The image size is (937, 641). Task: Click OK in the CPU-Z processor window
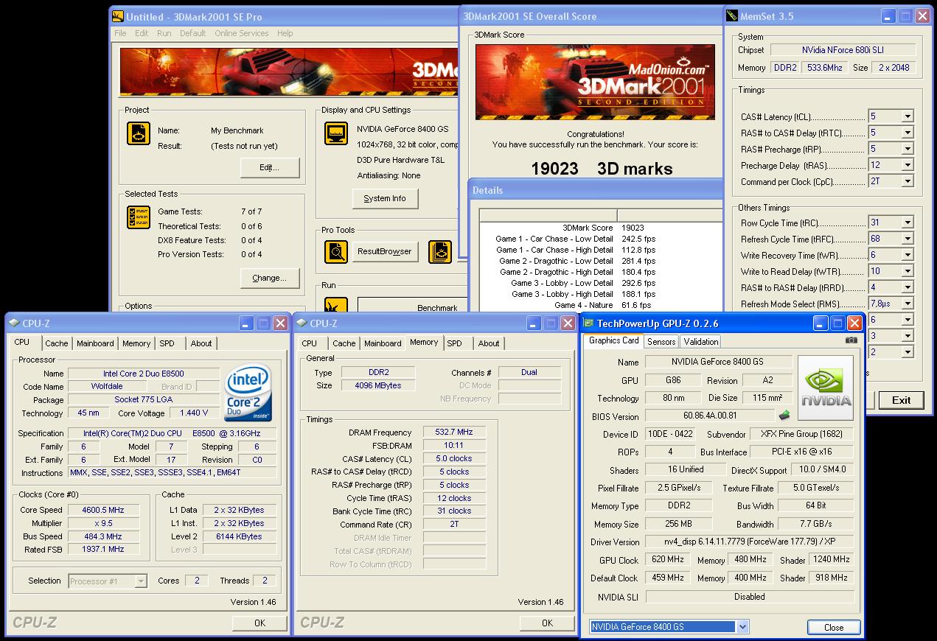click(x=259, y=623)
